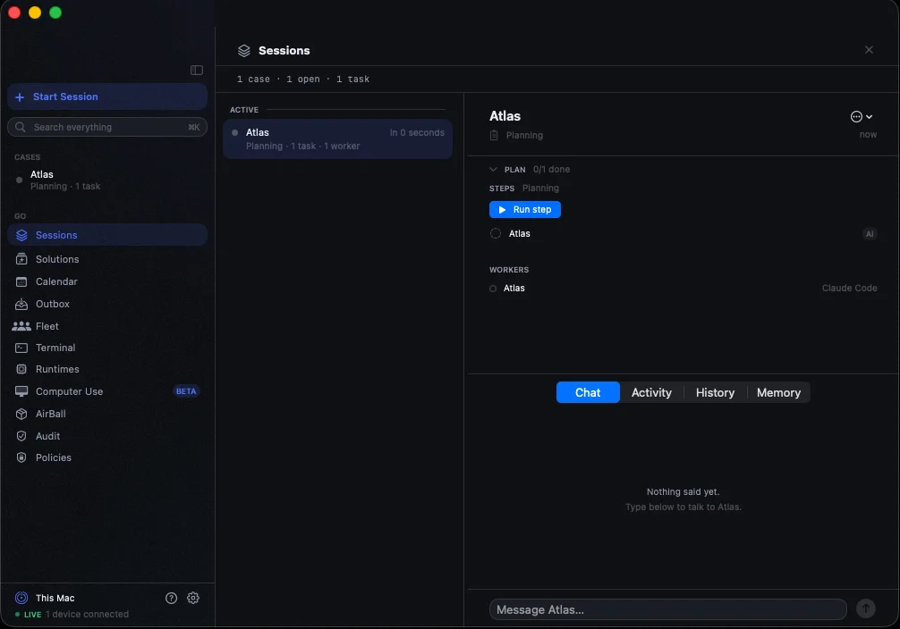Image resolution: width=900 pixels, height=629 pixels.
Task: Click the '1 device connected' text
Action: tap(88, 614)
